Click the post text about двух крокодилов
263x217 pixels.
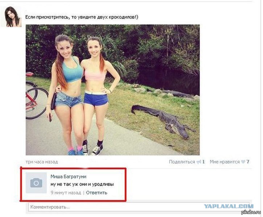(x=82, y=17)
